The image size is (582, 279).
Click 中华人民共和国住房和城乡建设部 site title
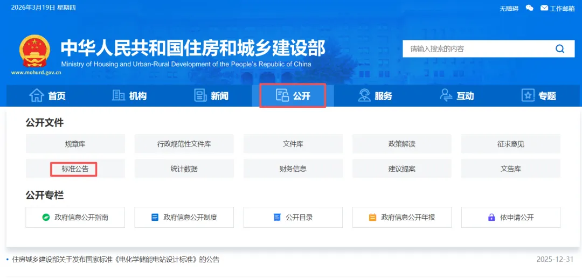point(193,48)
